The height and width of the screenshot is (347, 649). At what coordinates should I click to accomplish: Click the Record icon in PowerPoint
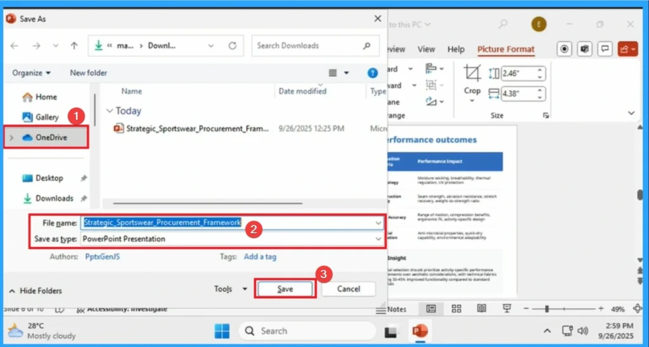click(564, 49)
